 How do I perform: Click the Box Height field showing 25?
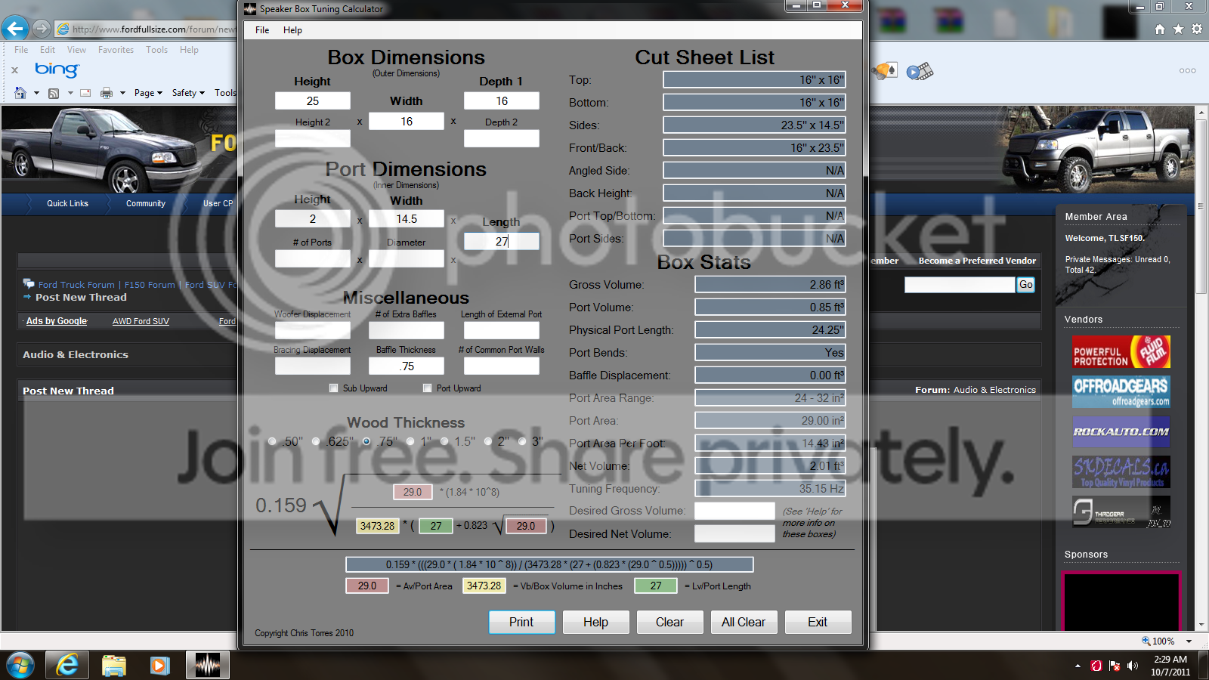coord(313,100)
